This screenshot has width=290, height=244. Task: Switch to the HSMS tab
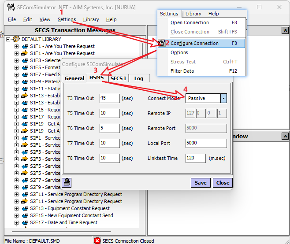(97, 78)
